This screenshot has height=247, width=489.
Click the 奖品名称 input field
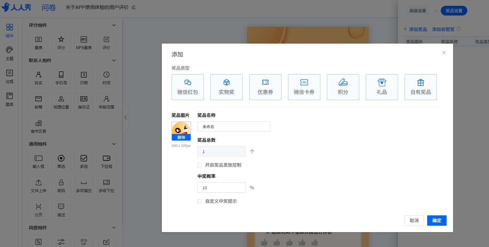(234, 127)
